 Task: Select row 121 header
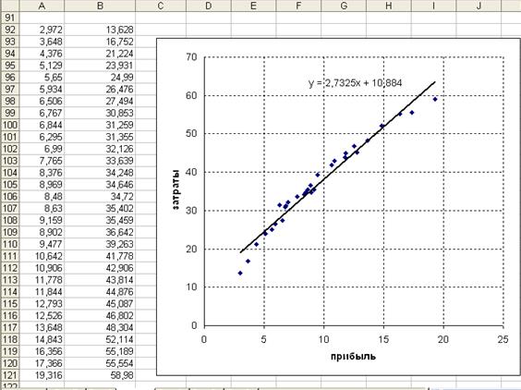coord(10,375)
